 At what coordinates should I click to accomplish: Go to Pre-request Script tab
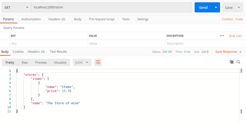[x=102, y=19]
